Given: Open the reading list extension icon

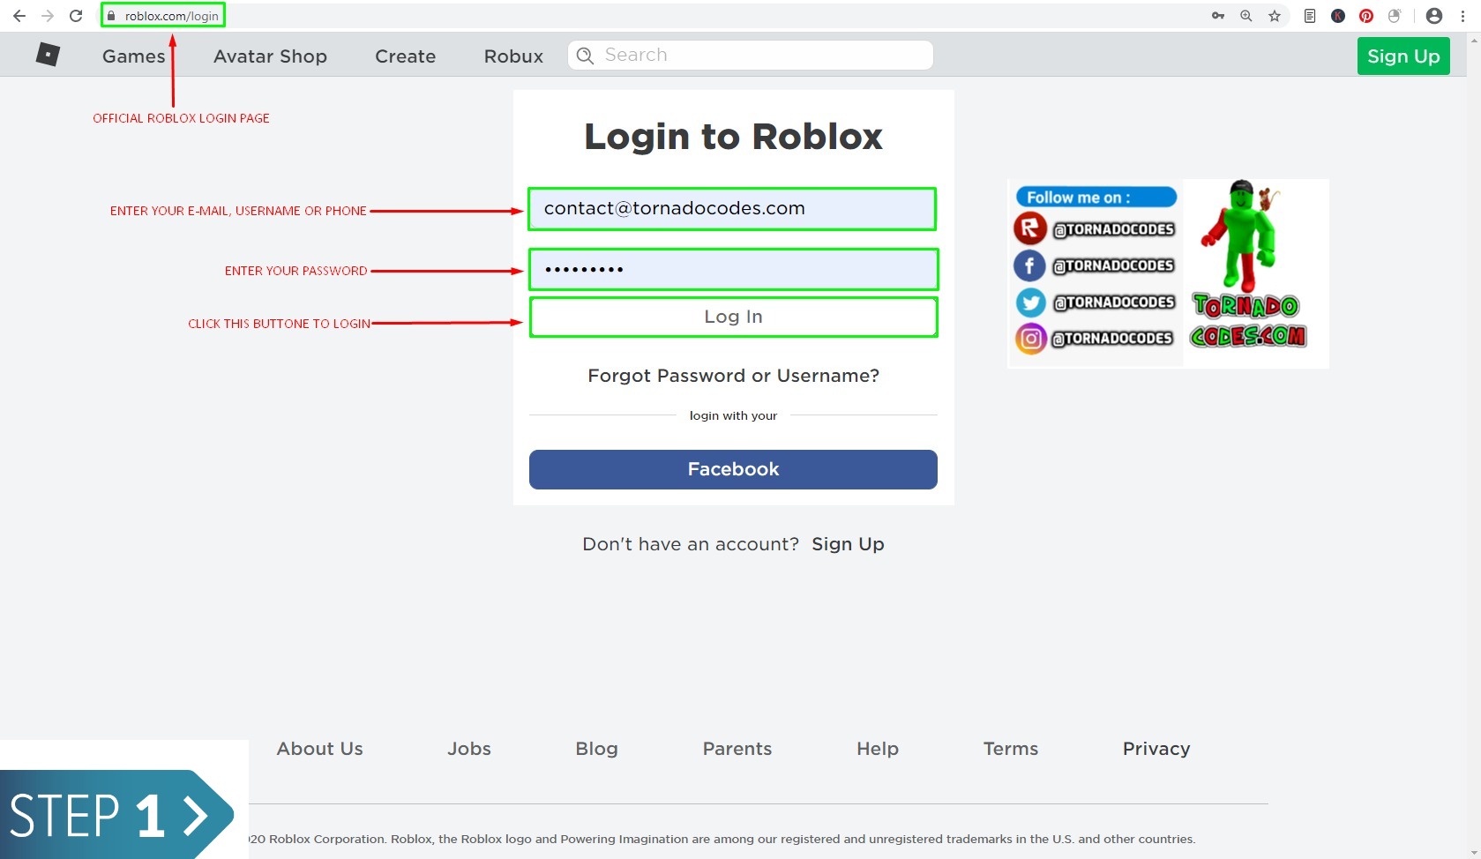Looking at the screenshot, I should click(1310, 16).
